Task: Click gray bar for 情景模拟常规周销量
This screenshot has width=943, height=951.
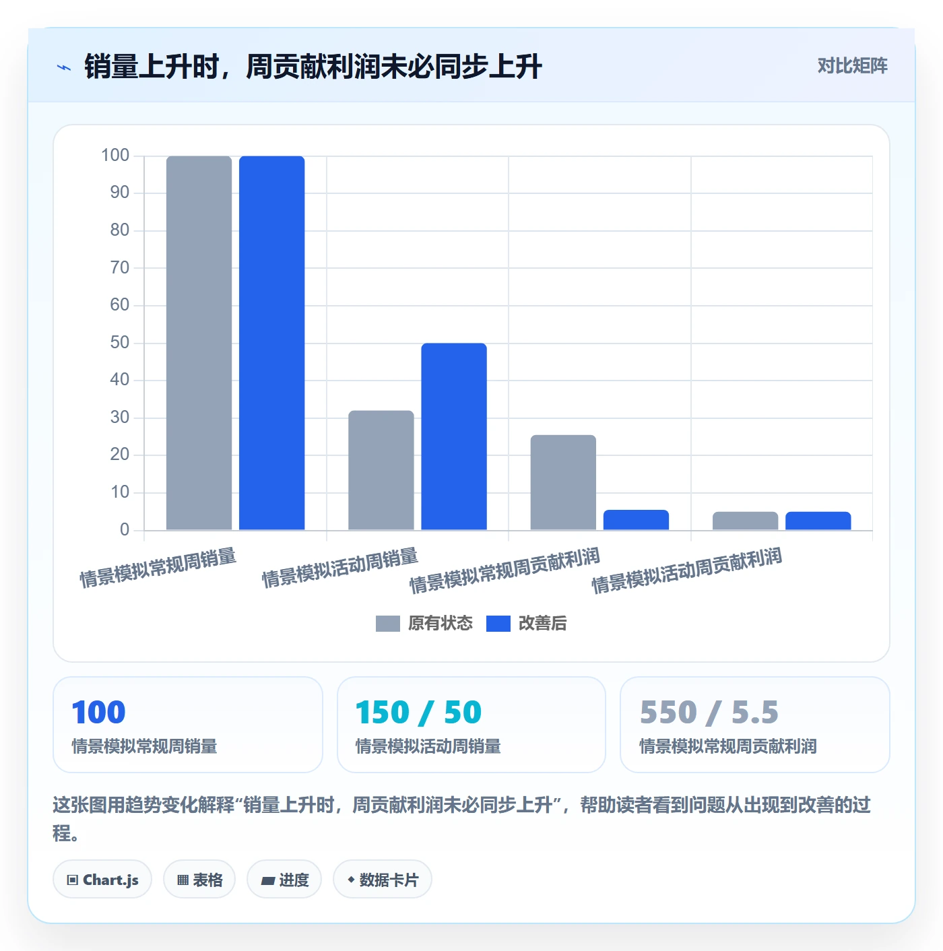Action: [199, 343]
